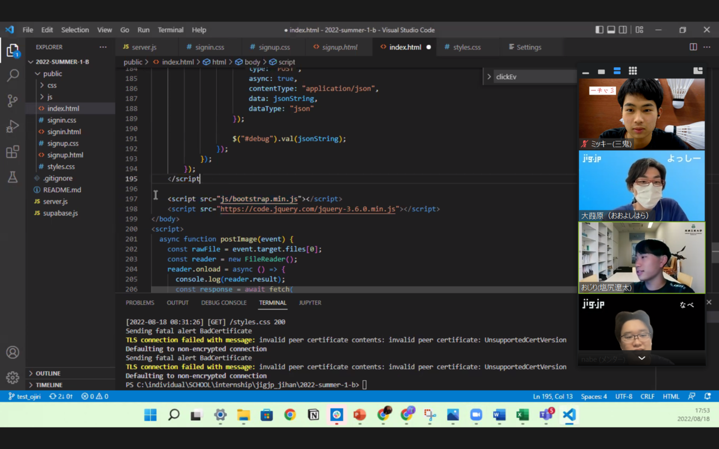Image resolution: width=719 pixels, height=449 pixels.
Task: Click the test_ojiri branch in status bar
Action: 28,396
